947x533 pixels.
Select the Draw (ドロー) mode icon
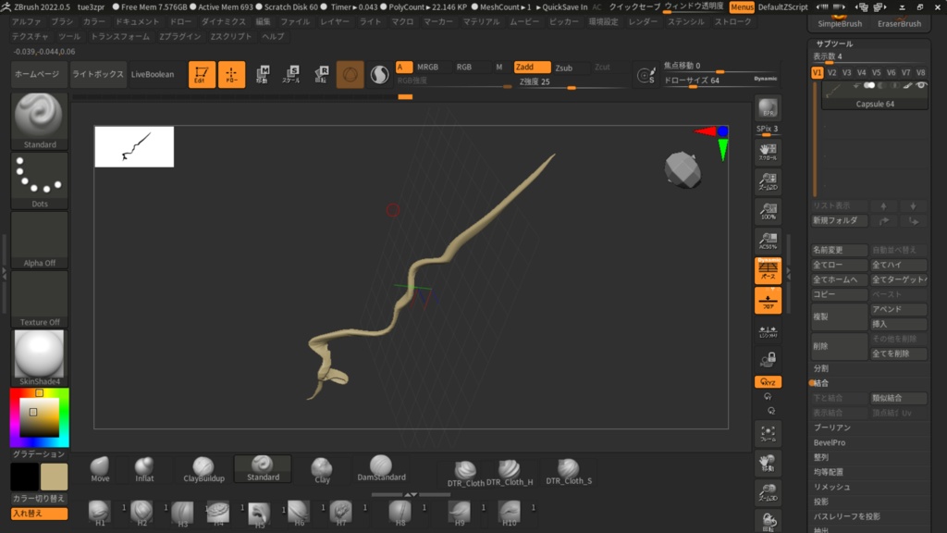231,75
